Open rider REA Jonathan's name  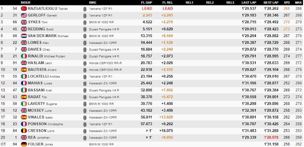coord(39,137)
